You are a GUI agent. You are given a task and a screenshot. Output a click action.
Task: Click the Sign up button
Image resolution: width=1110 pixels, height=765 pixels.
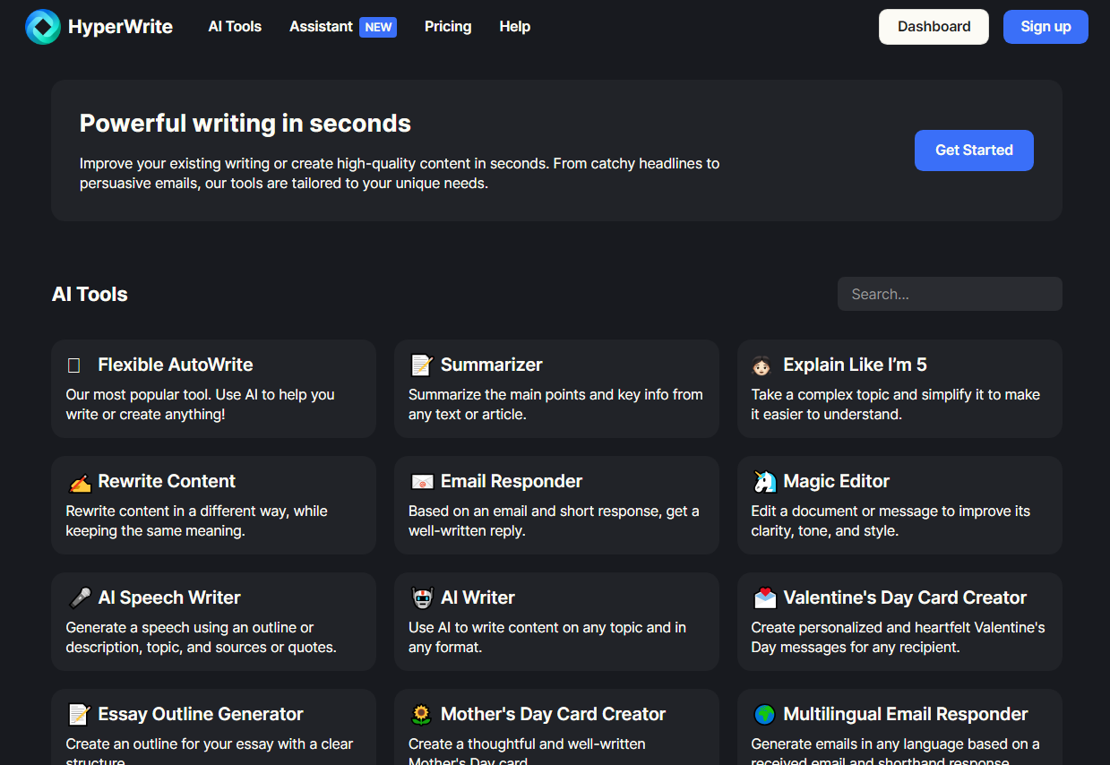(1045, 27)
